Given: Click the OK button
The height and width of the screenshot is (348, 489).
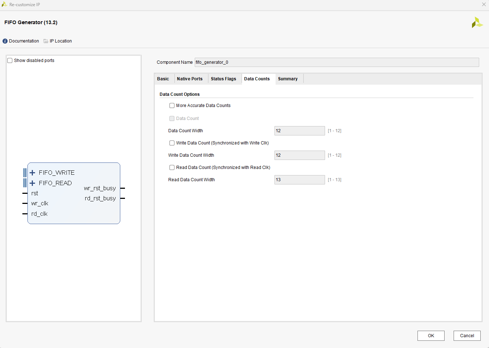Looking at the screenshot, I should pyautogui.click(x=431, y=336).
